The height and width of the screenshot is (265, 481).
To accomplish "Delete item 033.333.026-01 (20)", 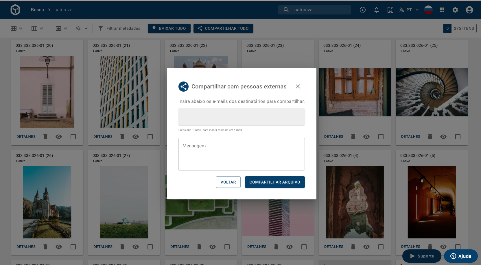I will click(45, 137).
